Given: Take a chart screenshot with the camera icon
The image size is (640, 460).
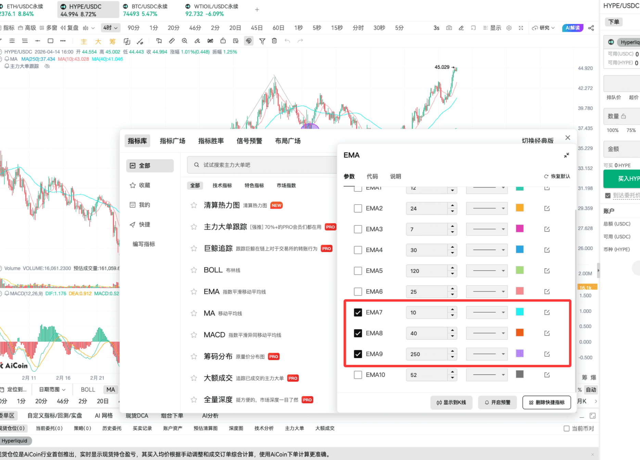Looking at the screenshot, I should tap(449, 28).
